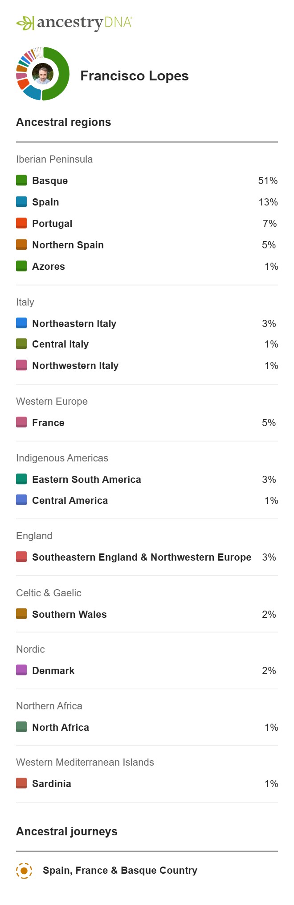Open the Southern Wales region
The image size is (294, 905).
pyautogui.click(x=69, y=615)
